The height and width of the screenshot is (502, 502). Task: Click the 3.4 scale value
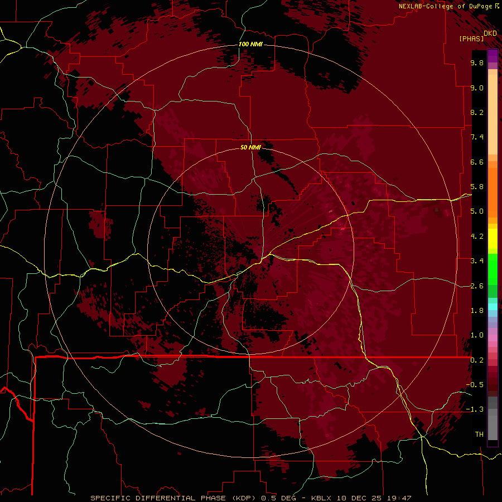[477, 261]
